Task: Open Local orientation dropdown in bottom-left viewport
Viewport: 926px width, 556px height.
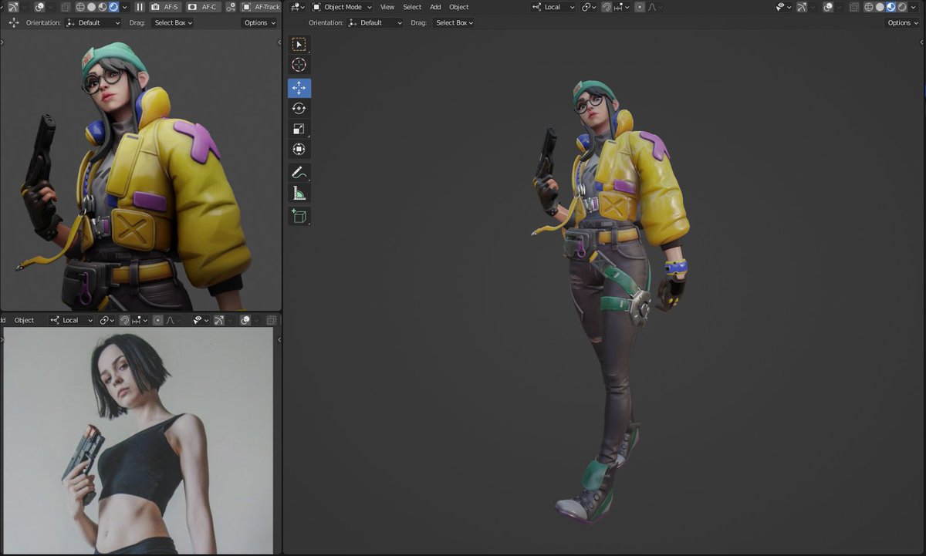Action: (71, 320)
